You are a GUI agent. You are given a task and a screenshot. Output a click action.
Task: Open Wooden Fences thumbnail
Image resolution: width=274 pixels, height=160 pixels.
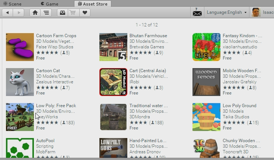[206, 82]
